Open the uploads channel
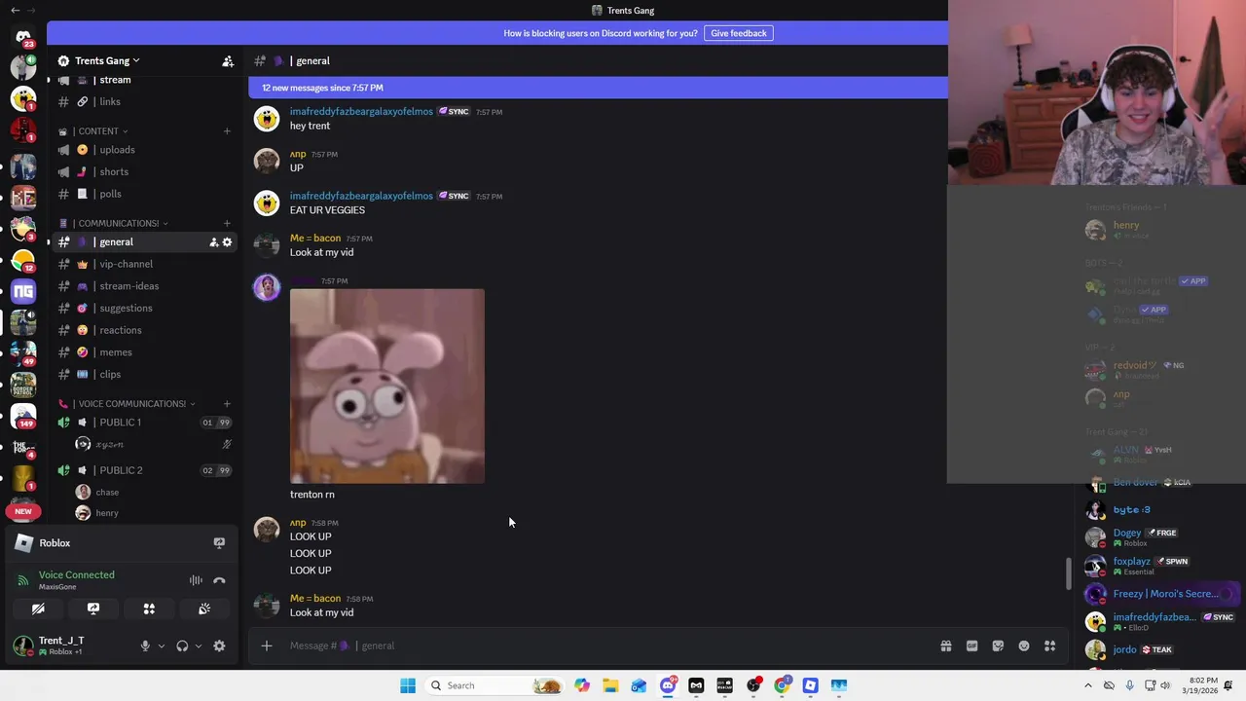The height and width of the screenshot is (701, 1246). (146, 150)
